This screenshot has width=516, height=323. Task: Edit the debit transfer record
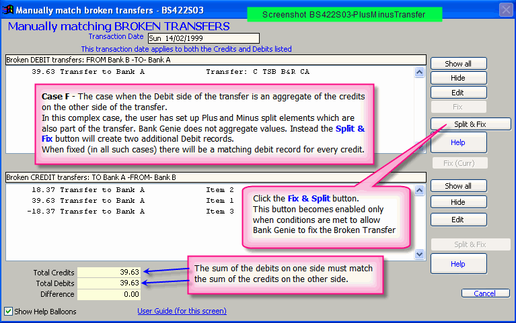coord(457,92)
